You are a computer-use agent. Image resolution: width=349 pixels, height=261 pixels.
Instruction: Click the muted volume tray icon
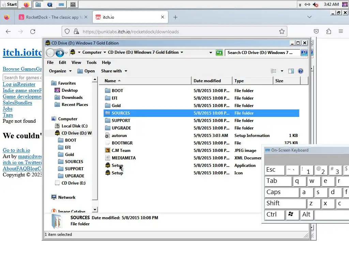[315, 4]
